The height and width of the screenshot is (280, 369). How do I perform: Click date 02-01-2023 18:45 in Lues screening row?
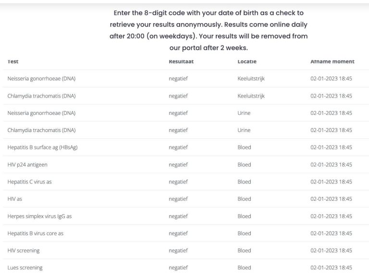[331, 268]
